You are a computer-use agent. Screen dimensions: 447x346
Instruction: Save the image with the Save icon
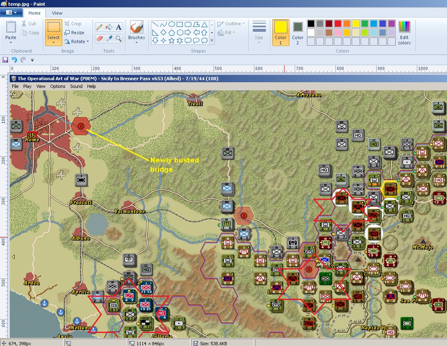tap(5, 60)
